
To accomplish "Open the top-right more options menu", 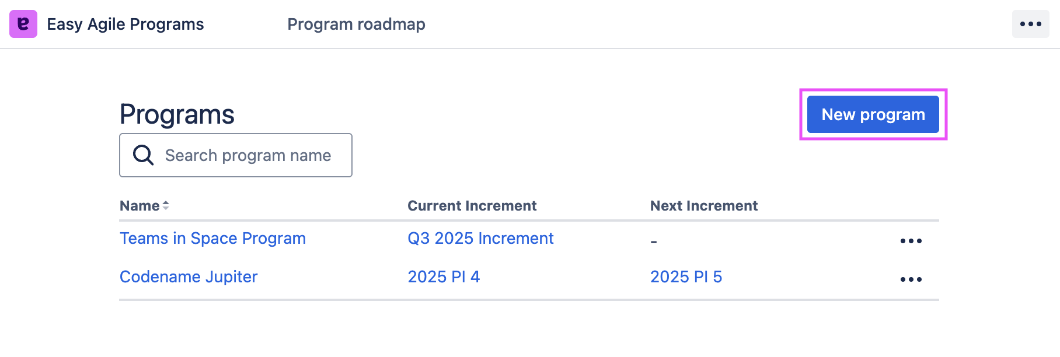I will (1031, 24).
